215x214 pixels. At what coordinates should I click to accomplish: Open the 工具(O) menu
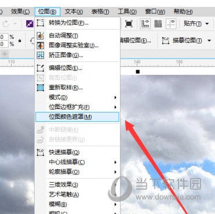tap(127, 12)
